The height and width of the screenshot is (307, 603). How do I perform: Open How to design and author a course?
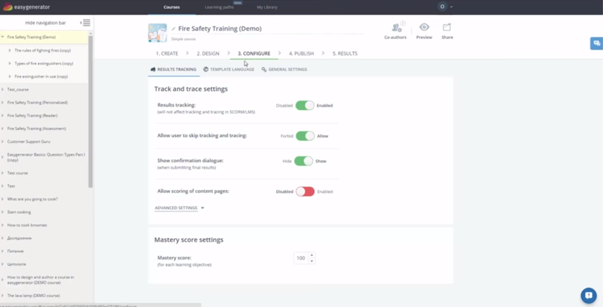[41, 280]
